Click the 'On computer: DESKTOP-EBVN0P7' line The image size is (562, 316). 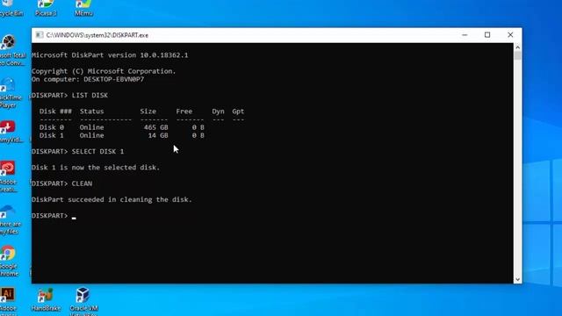coord(88,79)
